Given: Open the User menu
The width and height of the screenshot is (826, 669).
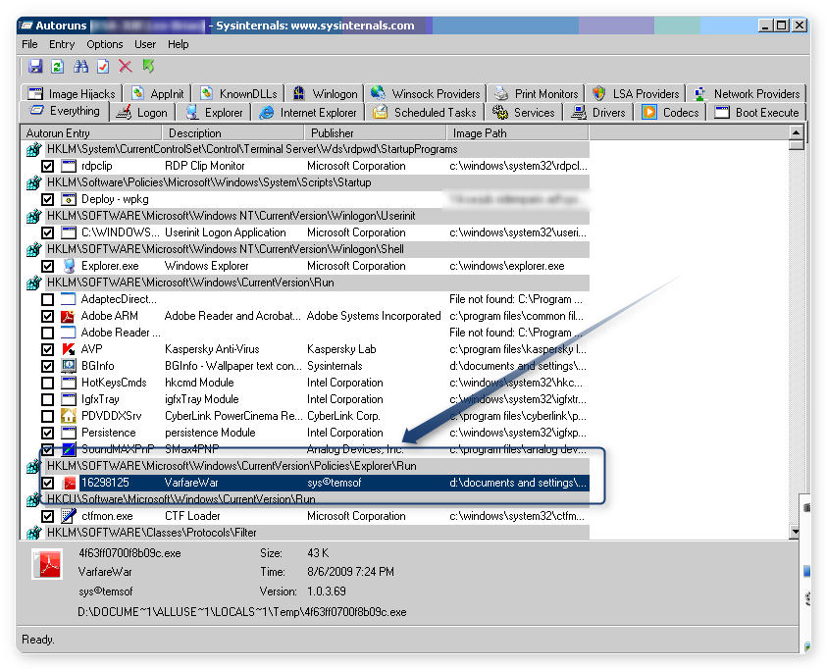Looking at the screenshot, I should [145, 44].
